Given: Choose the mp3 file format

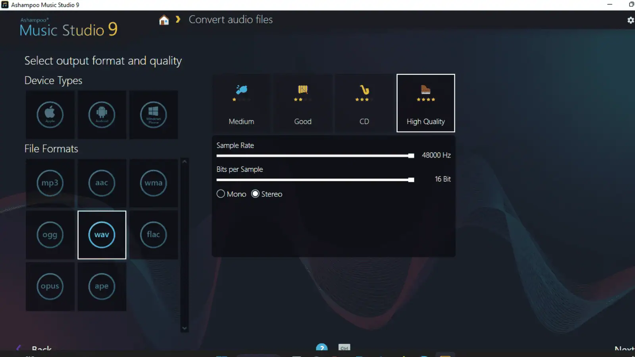Looking at the screenshot, I should coord(50,183).
